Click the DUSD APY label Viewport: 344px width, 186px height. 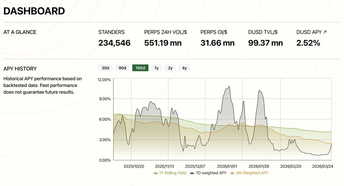[309, 32]
